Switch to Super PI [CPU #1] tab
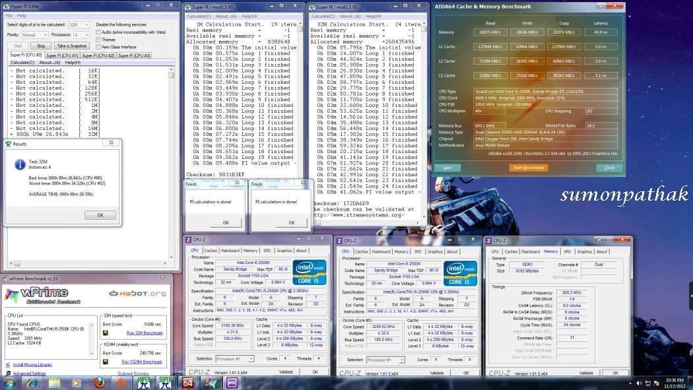 pos(62,55)
